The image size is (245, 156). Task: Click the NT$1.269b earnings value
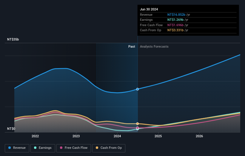pyautogui.click(x=175, y=20)
